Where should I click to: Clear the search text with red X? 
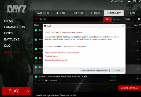(101, 19)
